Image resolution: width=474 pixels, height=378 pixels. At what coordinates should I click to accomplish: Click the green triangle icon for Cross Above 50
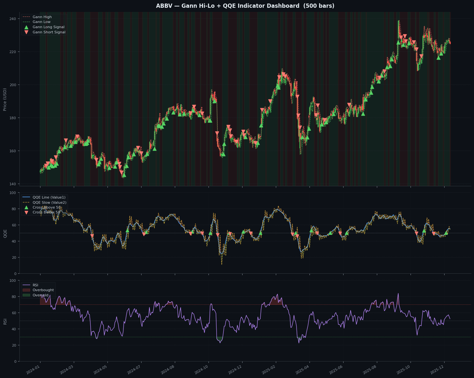[x=26, y=207]
